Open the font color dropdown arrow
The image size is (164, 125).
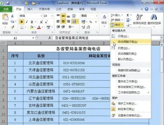[x=42, y=27]
